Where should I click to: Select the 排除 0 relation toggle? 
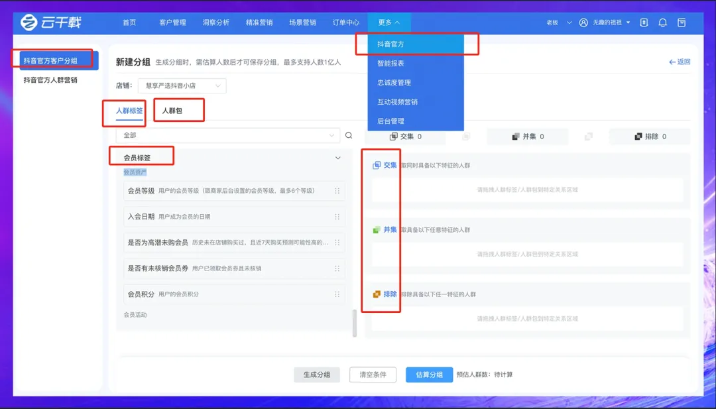650,137
